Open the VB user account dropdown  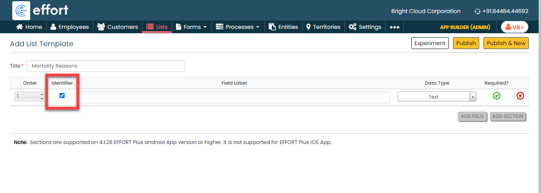pyautogui.click(x=514, y=27)
